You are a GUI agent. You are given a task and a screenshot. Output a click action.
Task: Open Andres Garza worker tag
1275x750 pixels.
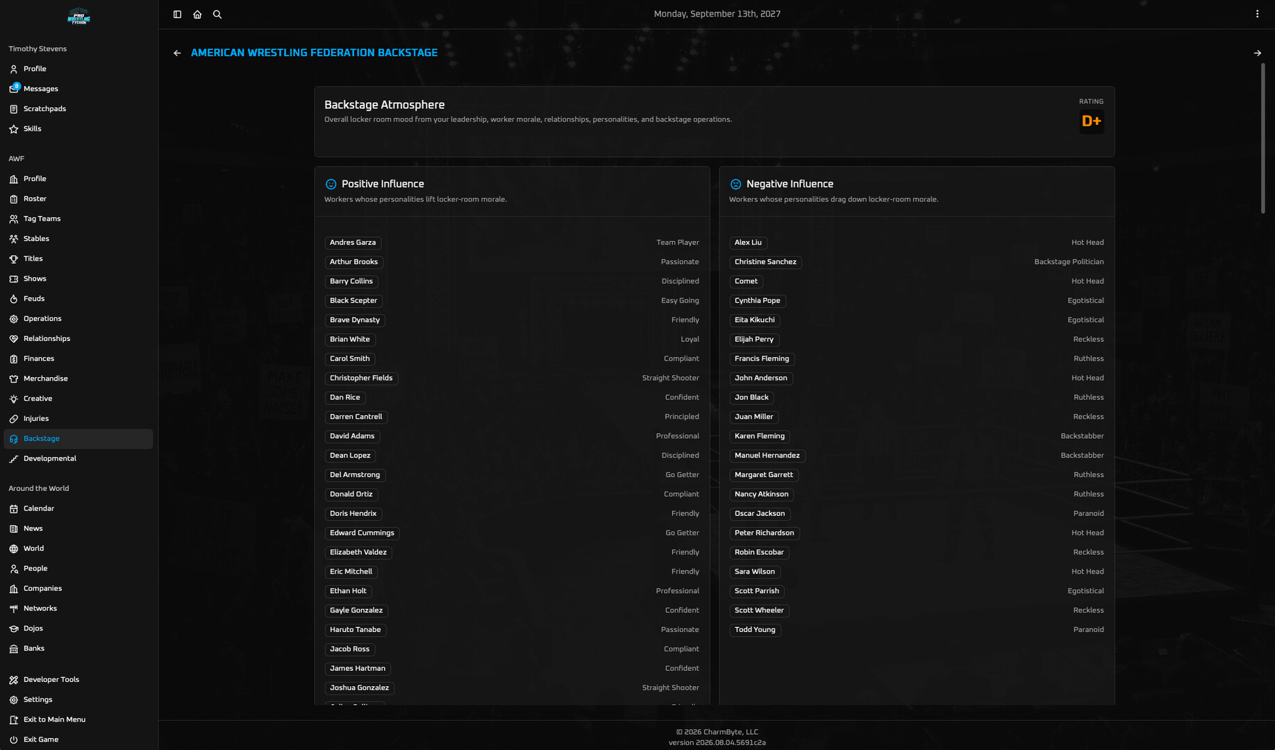[x=353, y=243]
